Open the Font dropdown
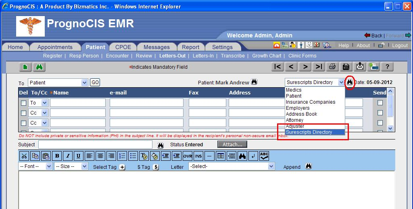The image size is (413, 209). click(x=35, y=166)
